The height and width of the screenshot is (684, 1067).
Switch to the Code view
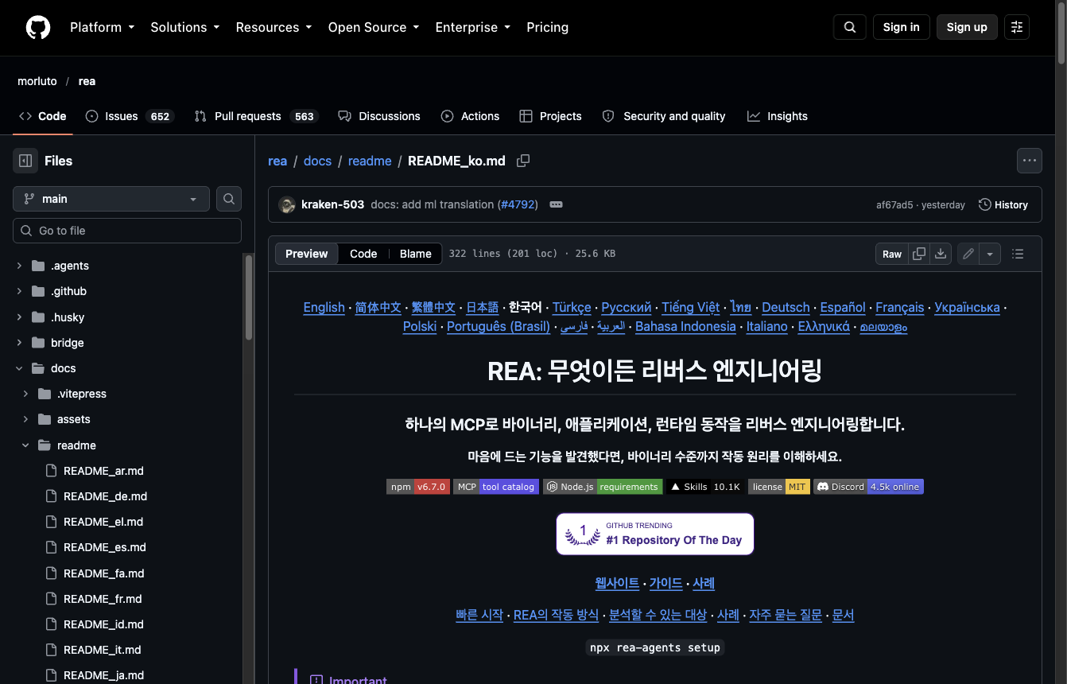click(x=363, y=254)
